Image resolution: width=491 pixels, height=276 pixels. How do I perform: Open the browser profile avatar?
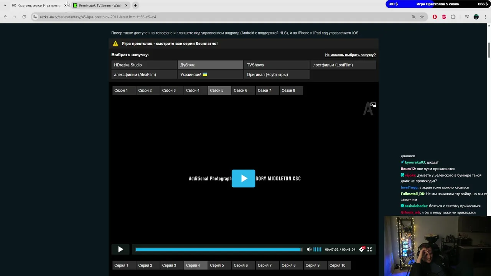pos(476,17)
